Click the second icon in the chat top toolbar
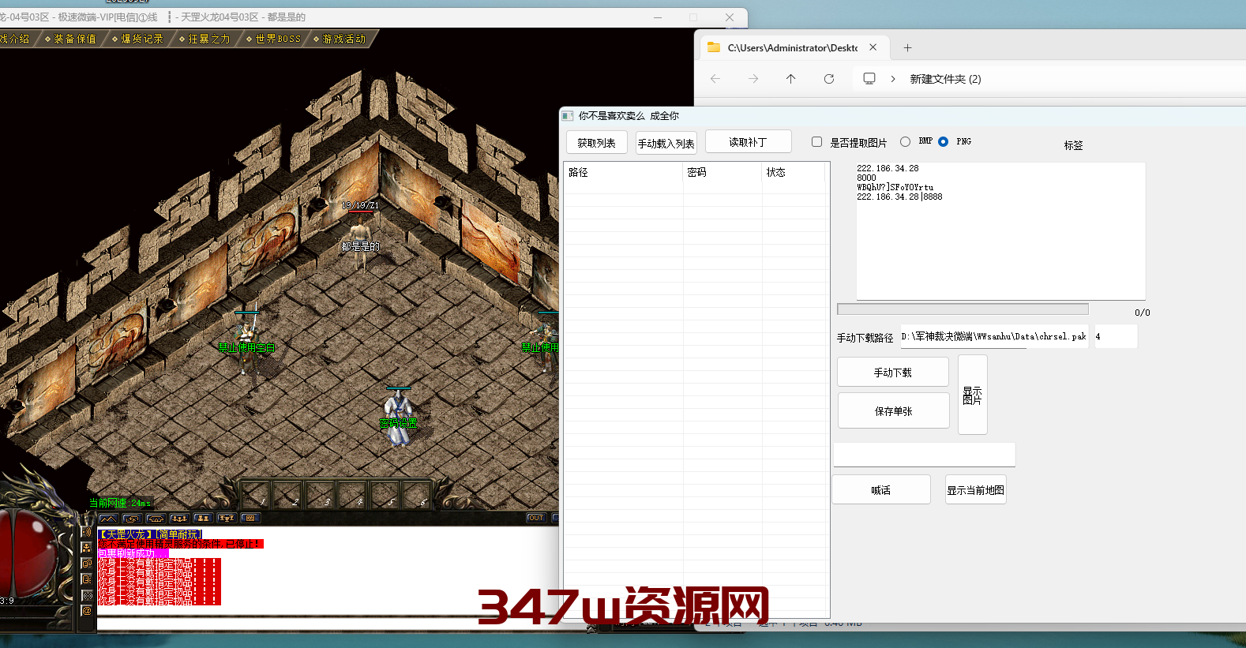This screenshot has width=1246, height=648. coord(132,519)
